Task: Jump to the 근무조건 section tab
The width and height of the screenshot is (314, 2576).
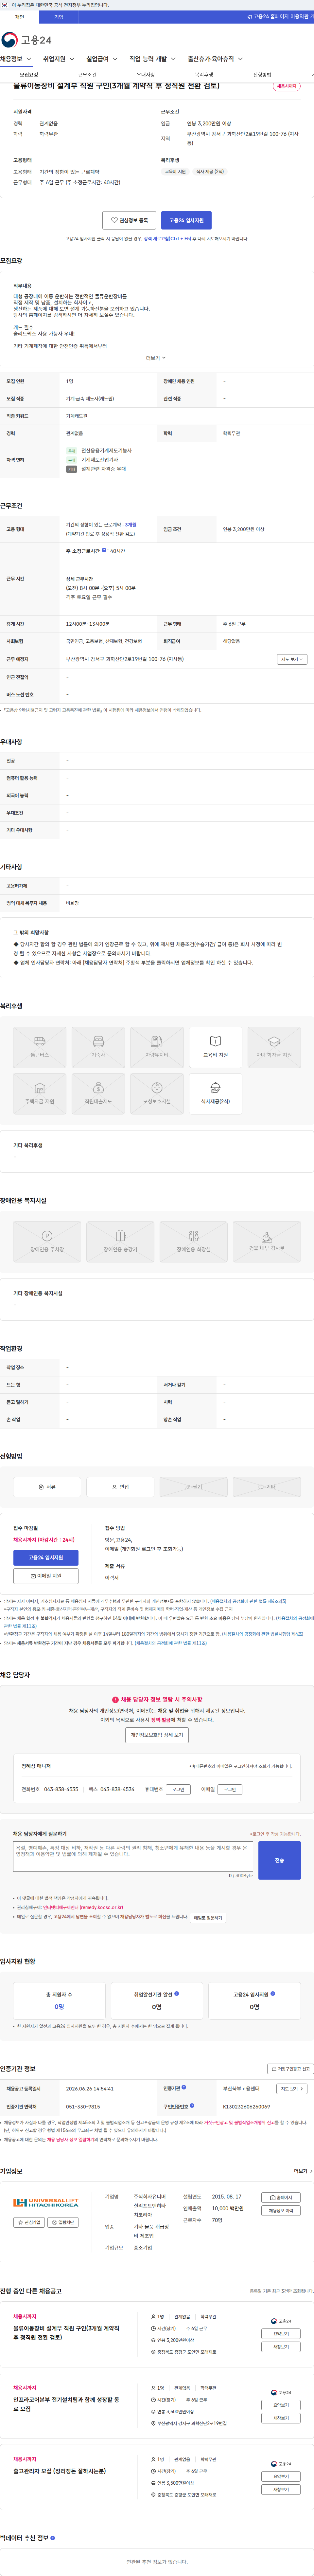Action: [87, 75]
